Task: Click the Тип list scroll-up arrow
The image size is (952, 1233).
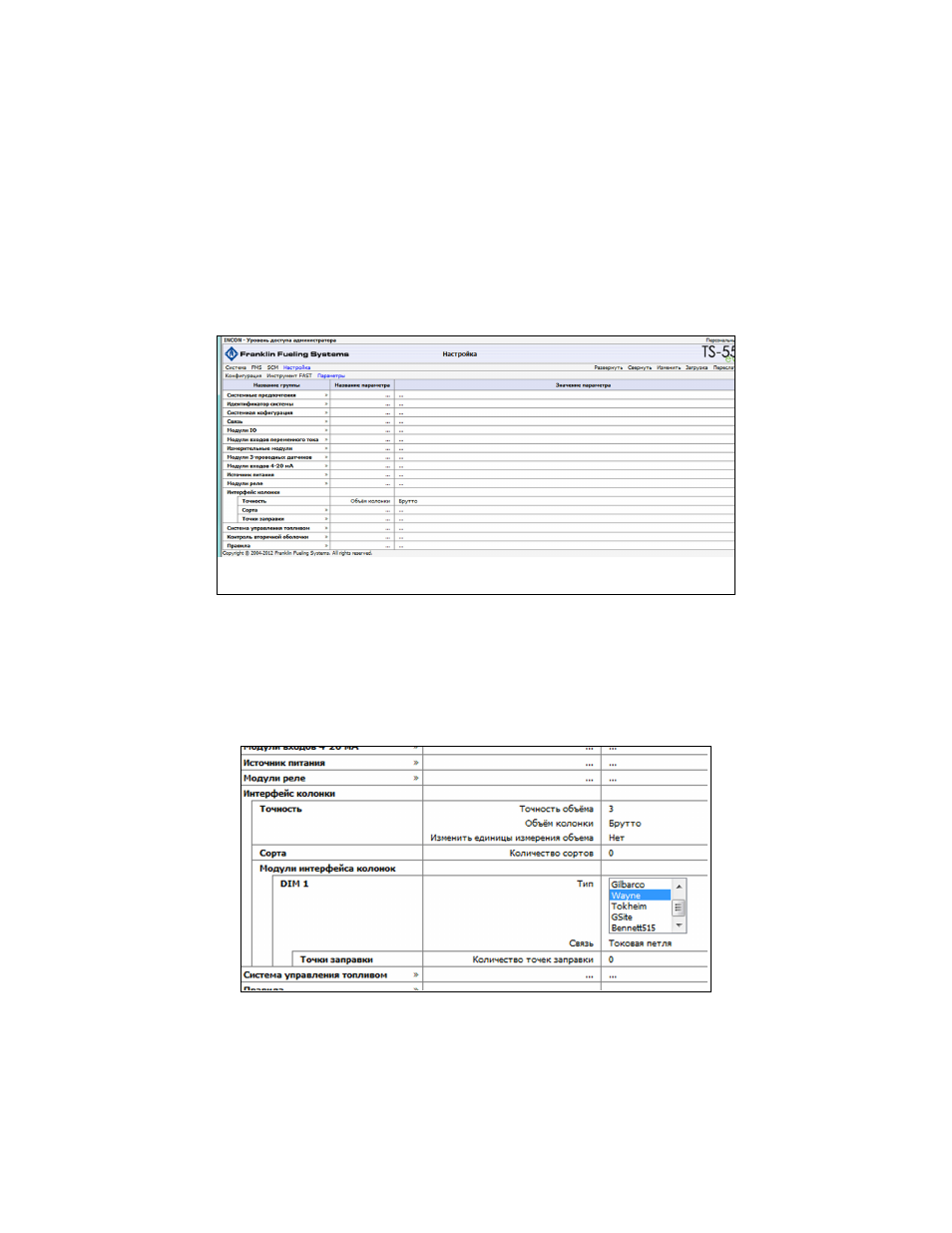Action: point(680,886)
